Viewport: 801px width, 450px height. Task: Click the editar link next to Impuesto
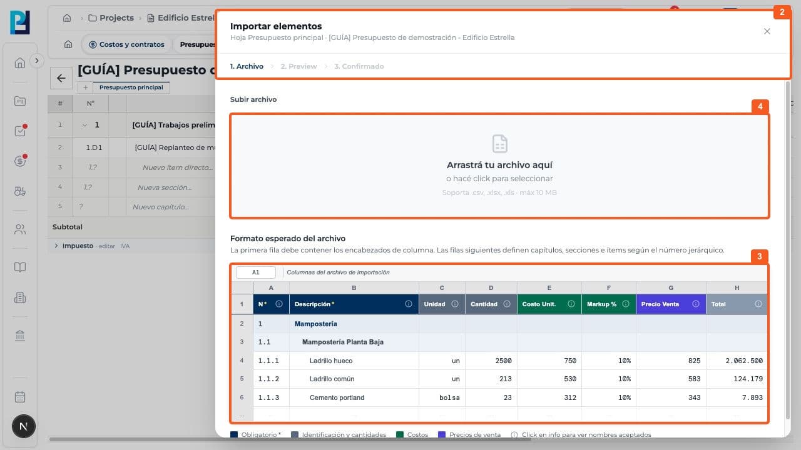point(107,246)
